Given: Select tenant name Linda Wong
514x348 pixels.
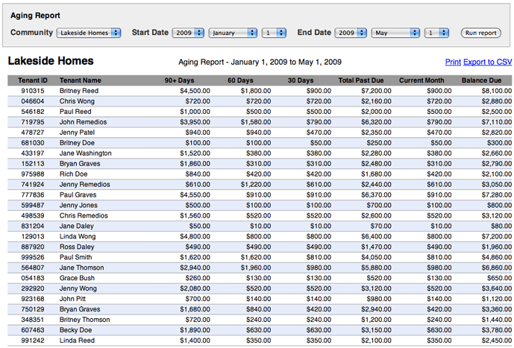Looking at the screenshot, I should point(78,236).
